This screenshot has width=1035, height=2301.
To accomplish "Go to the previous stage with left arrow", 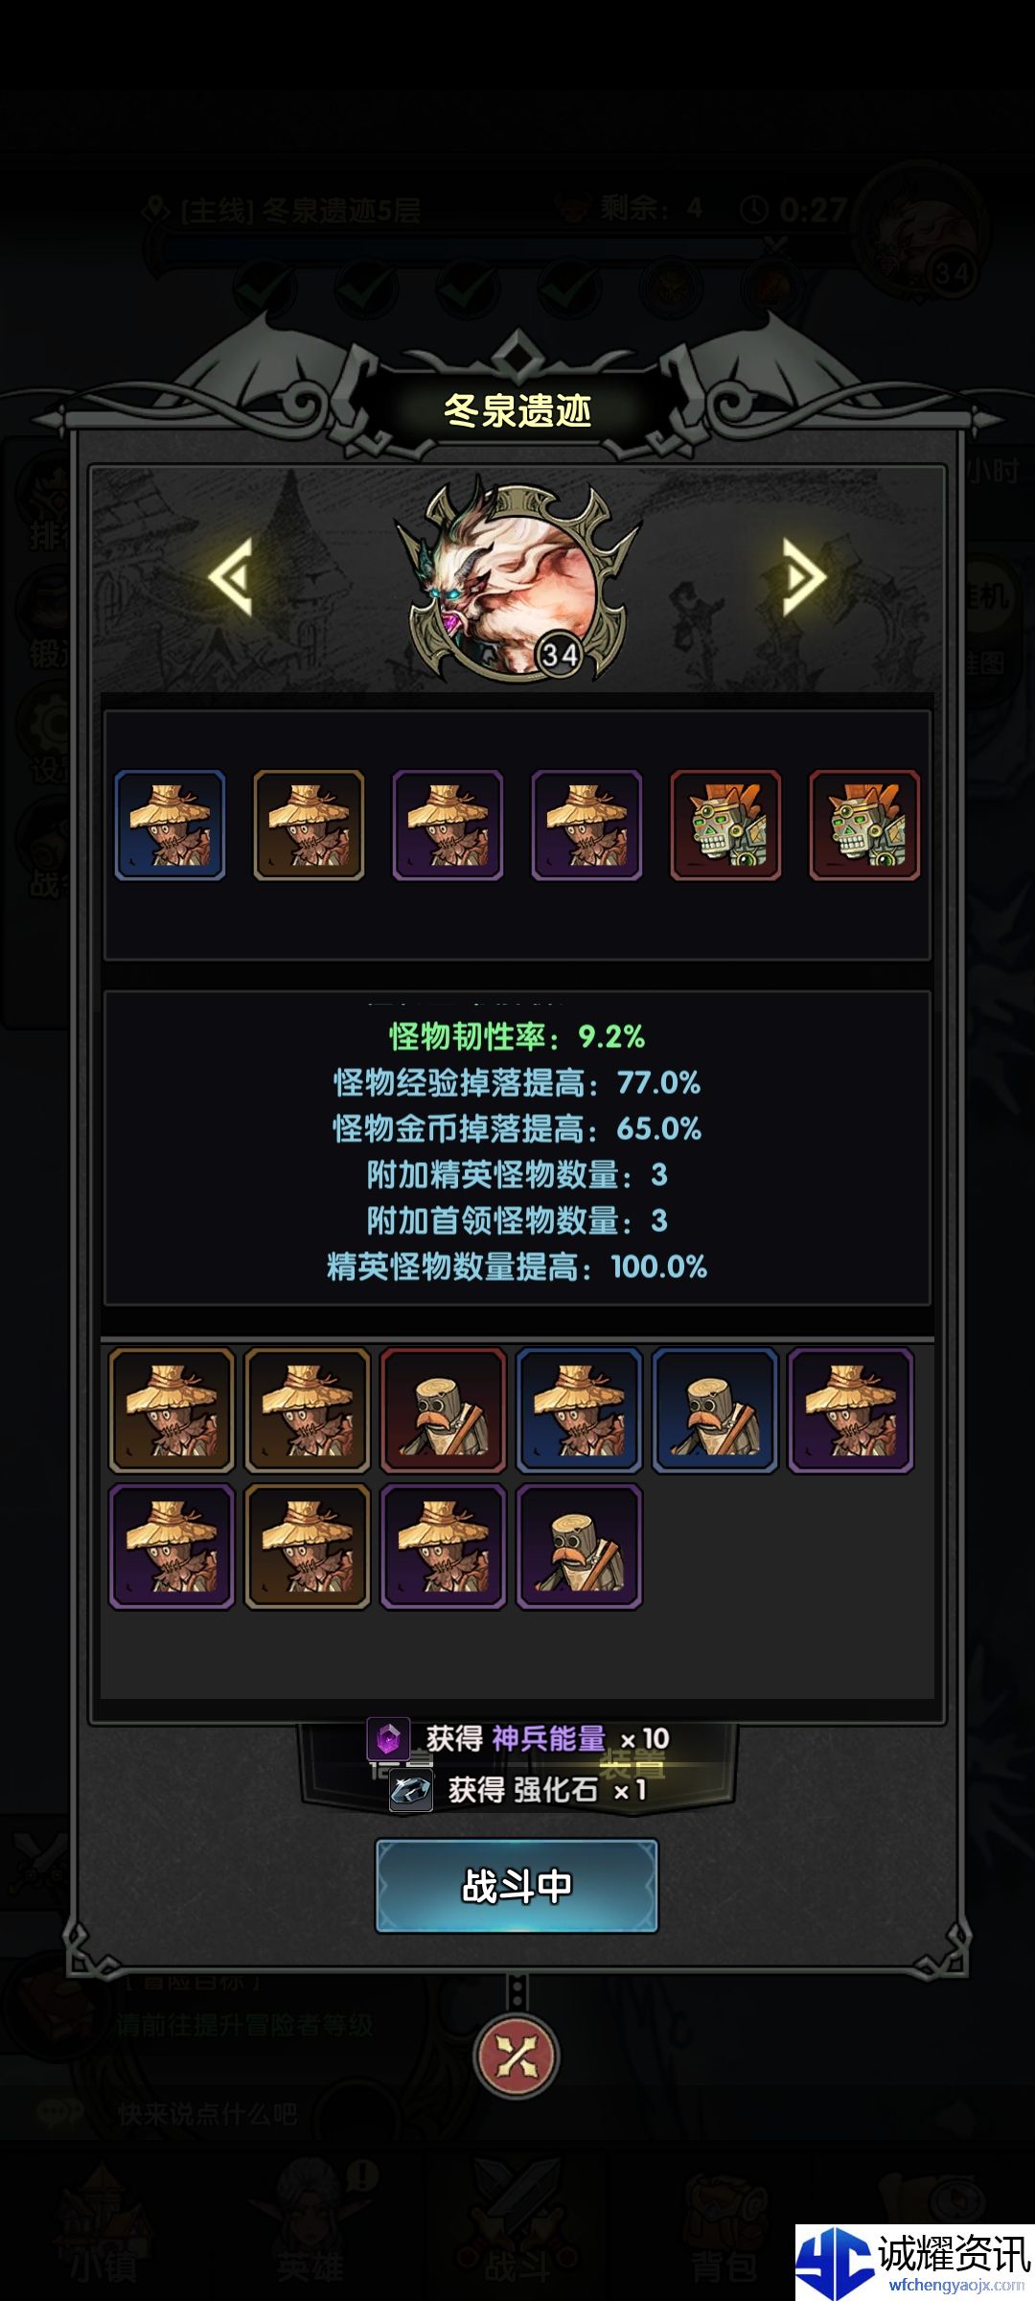I will coord(231,575).
